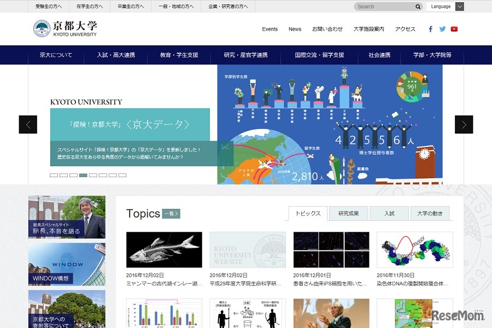This screenshot has width=492, height=328.
Task: Open speaker photo topic thumbnail
Action: [331, 313]
